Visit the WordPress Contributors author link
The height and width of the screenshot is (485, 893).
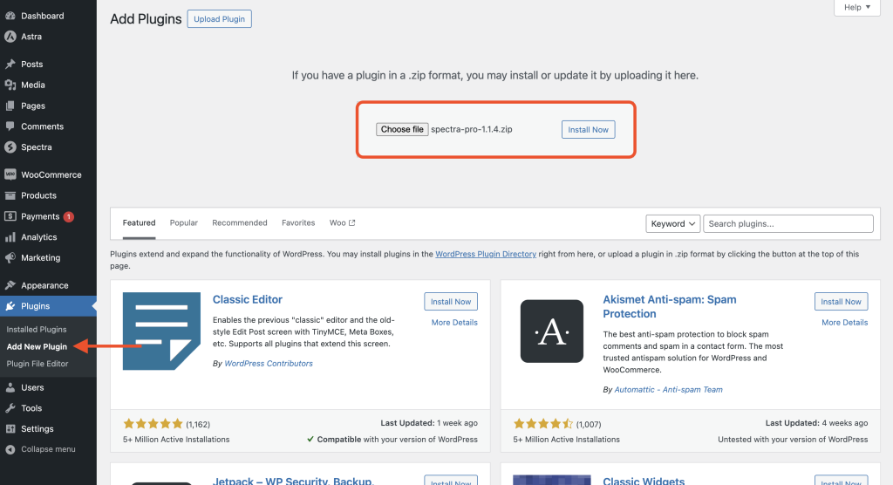[x=269, y=364]
